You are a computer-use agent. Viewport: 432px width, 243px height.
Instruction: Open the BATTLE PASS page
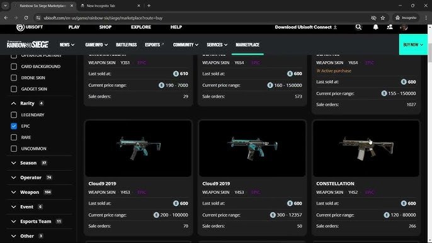[126, 45]
